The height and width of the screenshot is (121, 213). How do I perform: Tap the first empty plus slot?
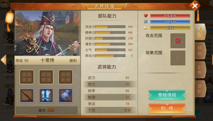(27, 77)
